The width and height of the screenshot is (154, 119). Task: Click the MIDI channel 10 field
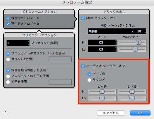(140, 31)
